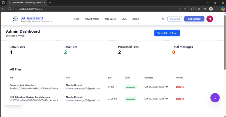Toggle the sun theme icon
This screenshot has width=226, height=117.
coord(163,19)
